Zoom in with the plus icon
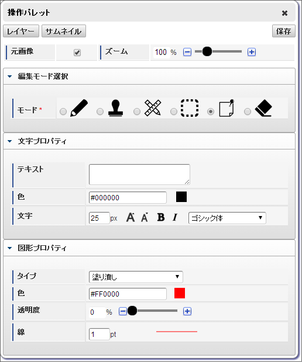The width and height of the screenshot is (302, 362). [252, 52]
